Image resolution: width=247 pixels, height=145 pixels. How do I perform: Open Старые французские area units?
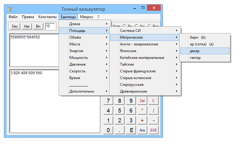[145, 71]
